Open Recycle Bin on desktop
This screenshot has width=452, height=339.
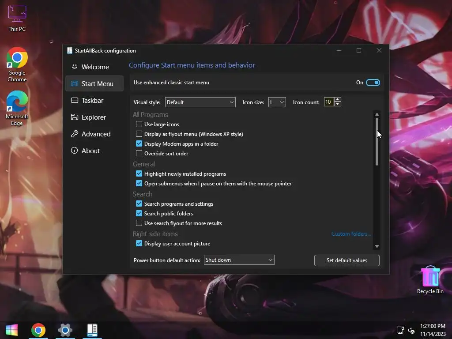click(430, 280)
